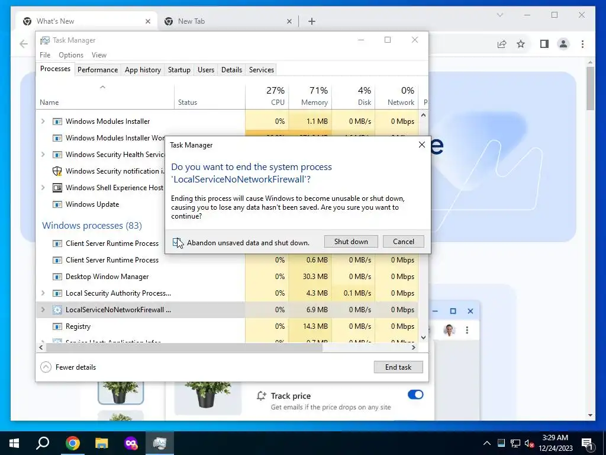
Task: Click the Windows Security Health Service icon
Action: click(x=57, y=155)
